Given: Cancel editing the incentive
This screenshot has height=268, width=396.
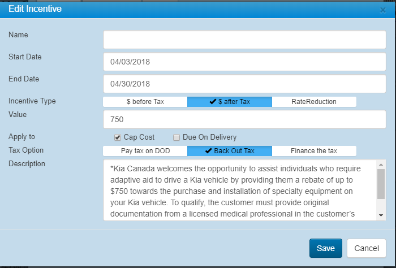Looking at the screenshot, I should point(367,248).
